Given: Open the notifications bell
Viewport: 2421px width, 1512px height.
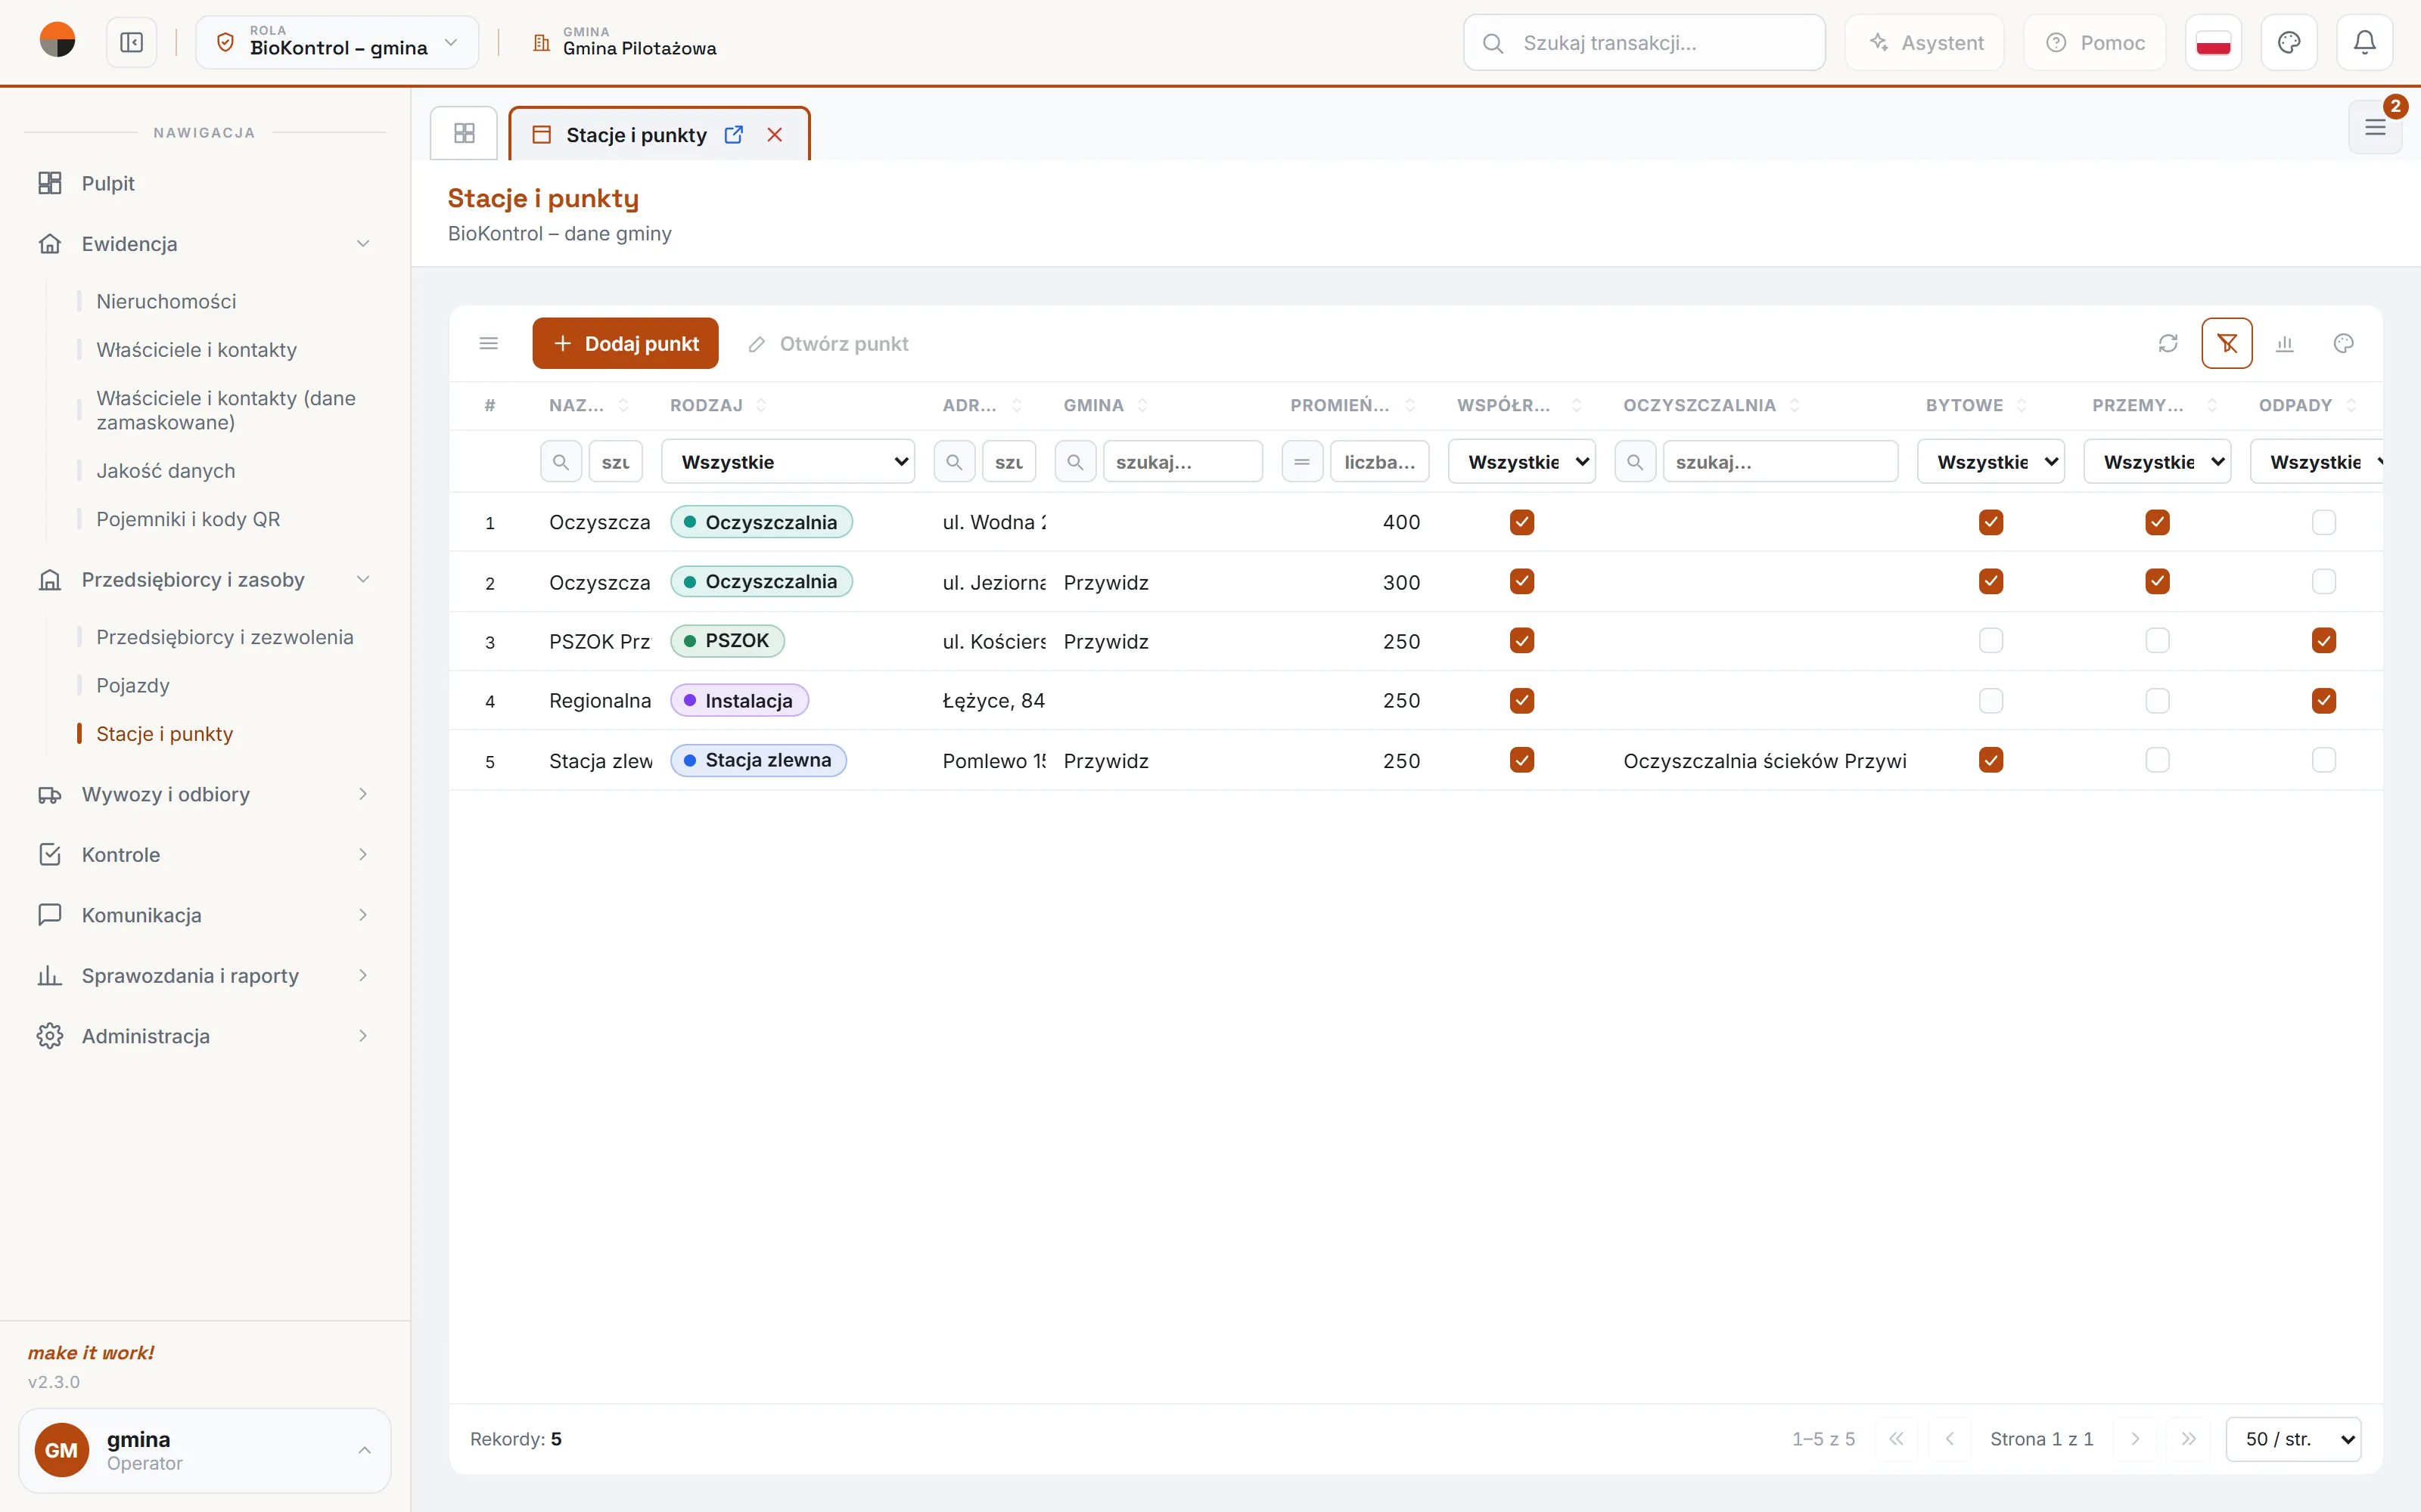Looking at the screenshot, I should 2364,42.
